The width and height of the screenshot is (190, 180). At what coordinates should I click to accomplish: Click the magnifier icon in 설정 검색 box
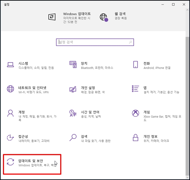click(x=130, y=42)
